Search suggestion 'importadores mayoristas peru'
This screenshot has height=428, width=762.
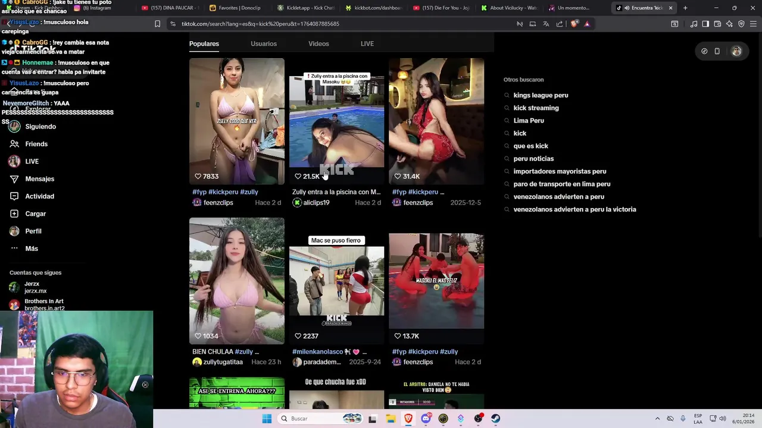coord(560,171)
